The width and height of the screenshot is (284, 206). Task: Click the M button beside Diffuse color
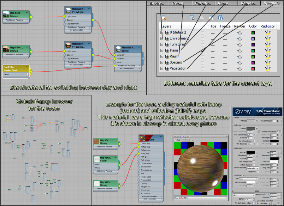[x=257, y=120]
